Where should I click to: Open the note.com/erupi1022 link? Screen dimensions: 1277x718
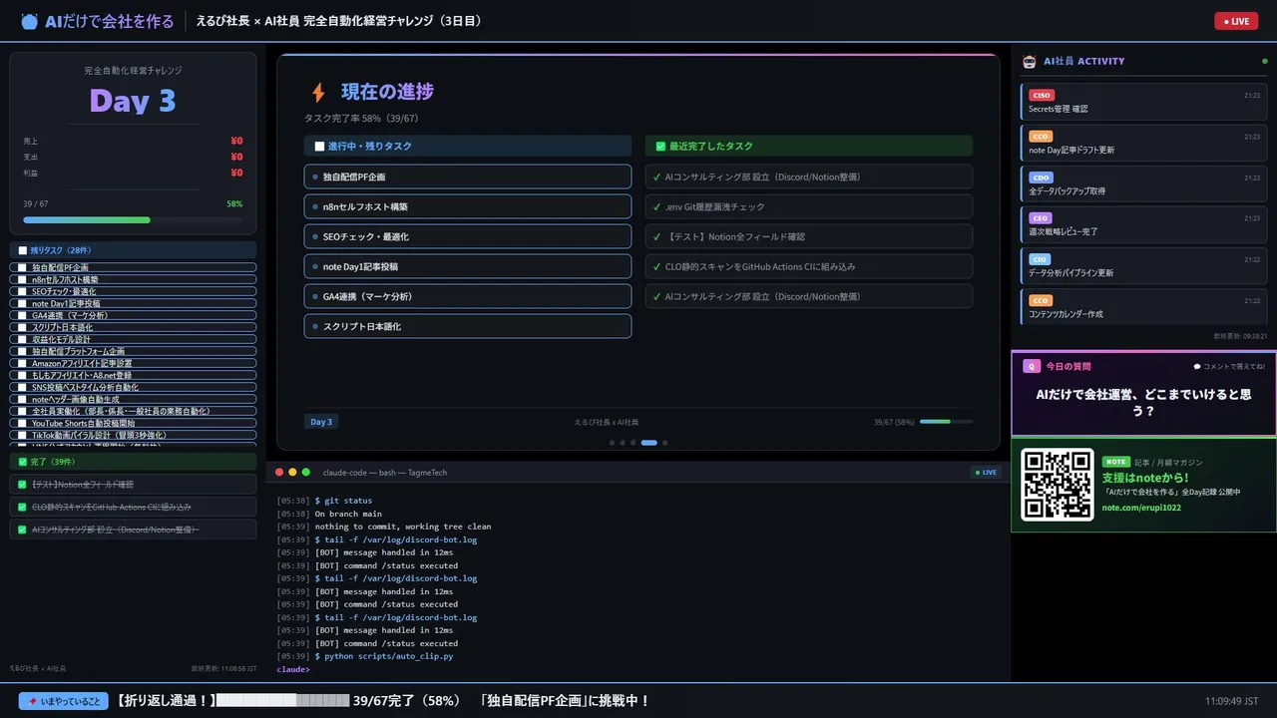[x=1141, y=508]
